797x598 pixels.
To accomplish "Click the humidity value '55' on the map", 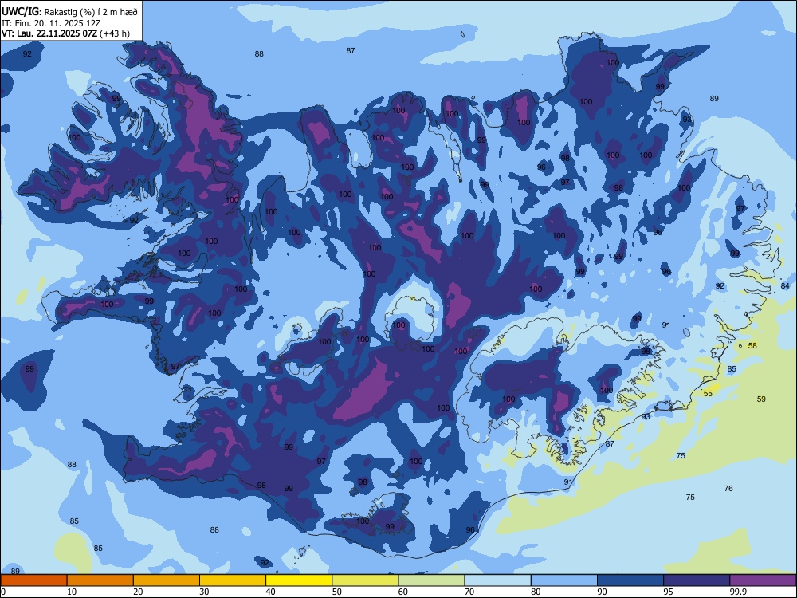I will pos(708,394).
